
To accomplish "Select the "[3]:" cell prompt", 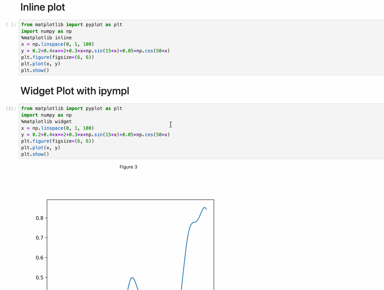I will coord(11,108).
